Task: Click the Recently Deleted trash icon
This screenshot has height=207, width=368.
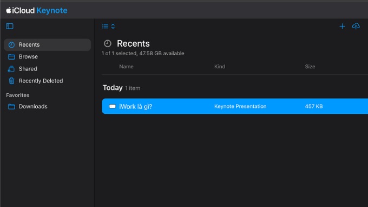Action: [x=11, y=81]
